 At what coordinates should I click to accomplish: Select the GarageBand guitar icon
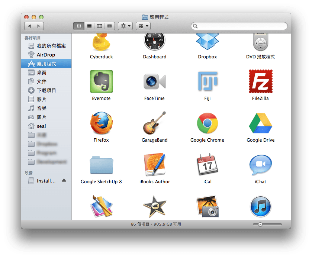point(154,123)
